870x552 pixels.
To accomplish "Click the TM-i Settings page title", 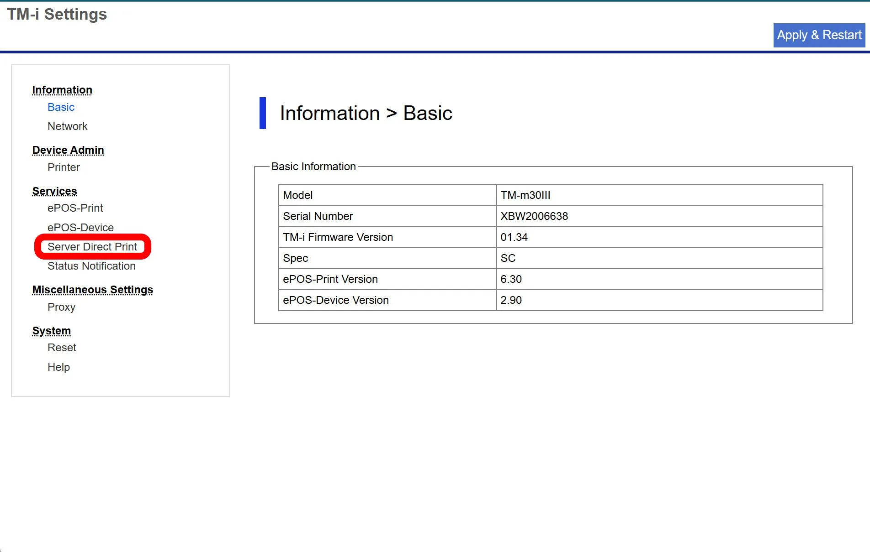I will [x=57, y=15].
